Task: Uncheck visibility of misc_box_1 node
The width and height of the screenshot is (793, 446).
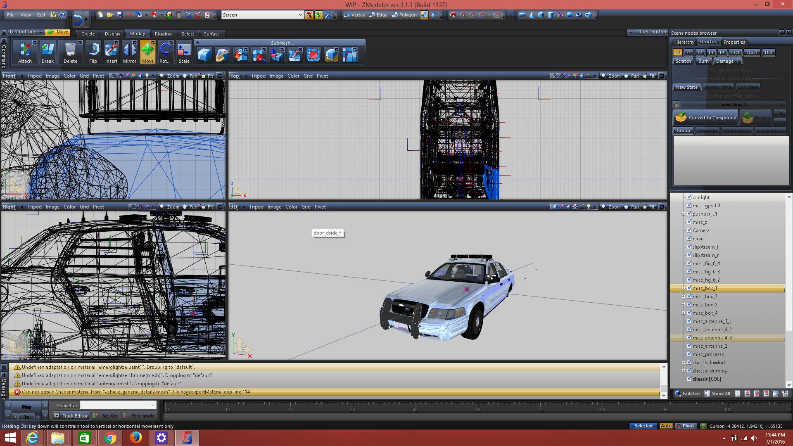Action: pos(689,288)
